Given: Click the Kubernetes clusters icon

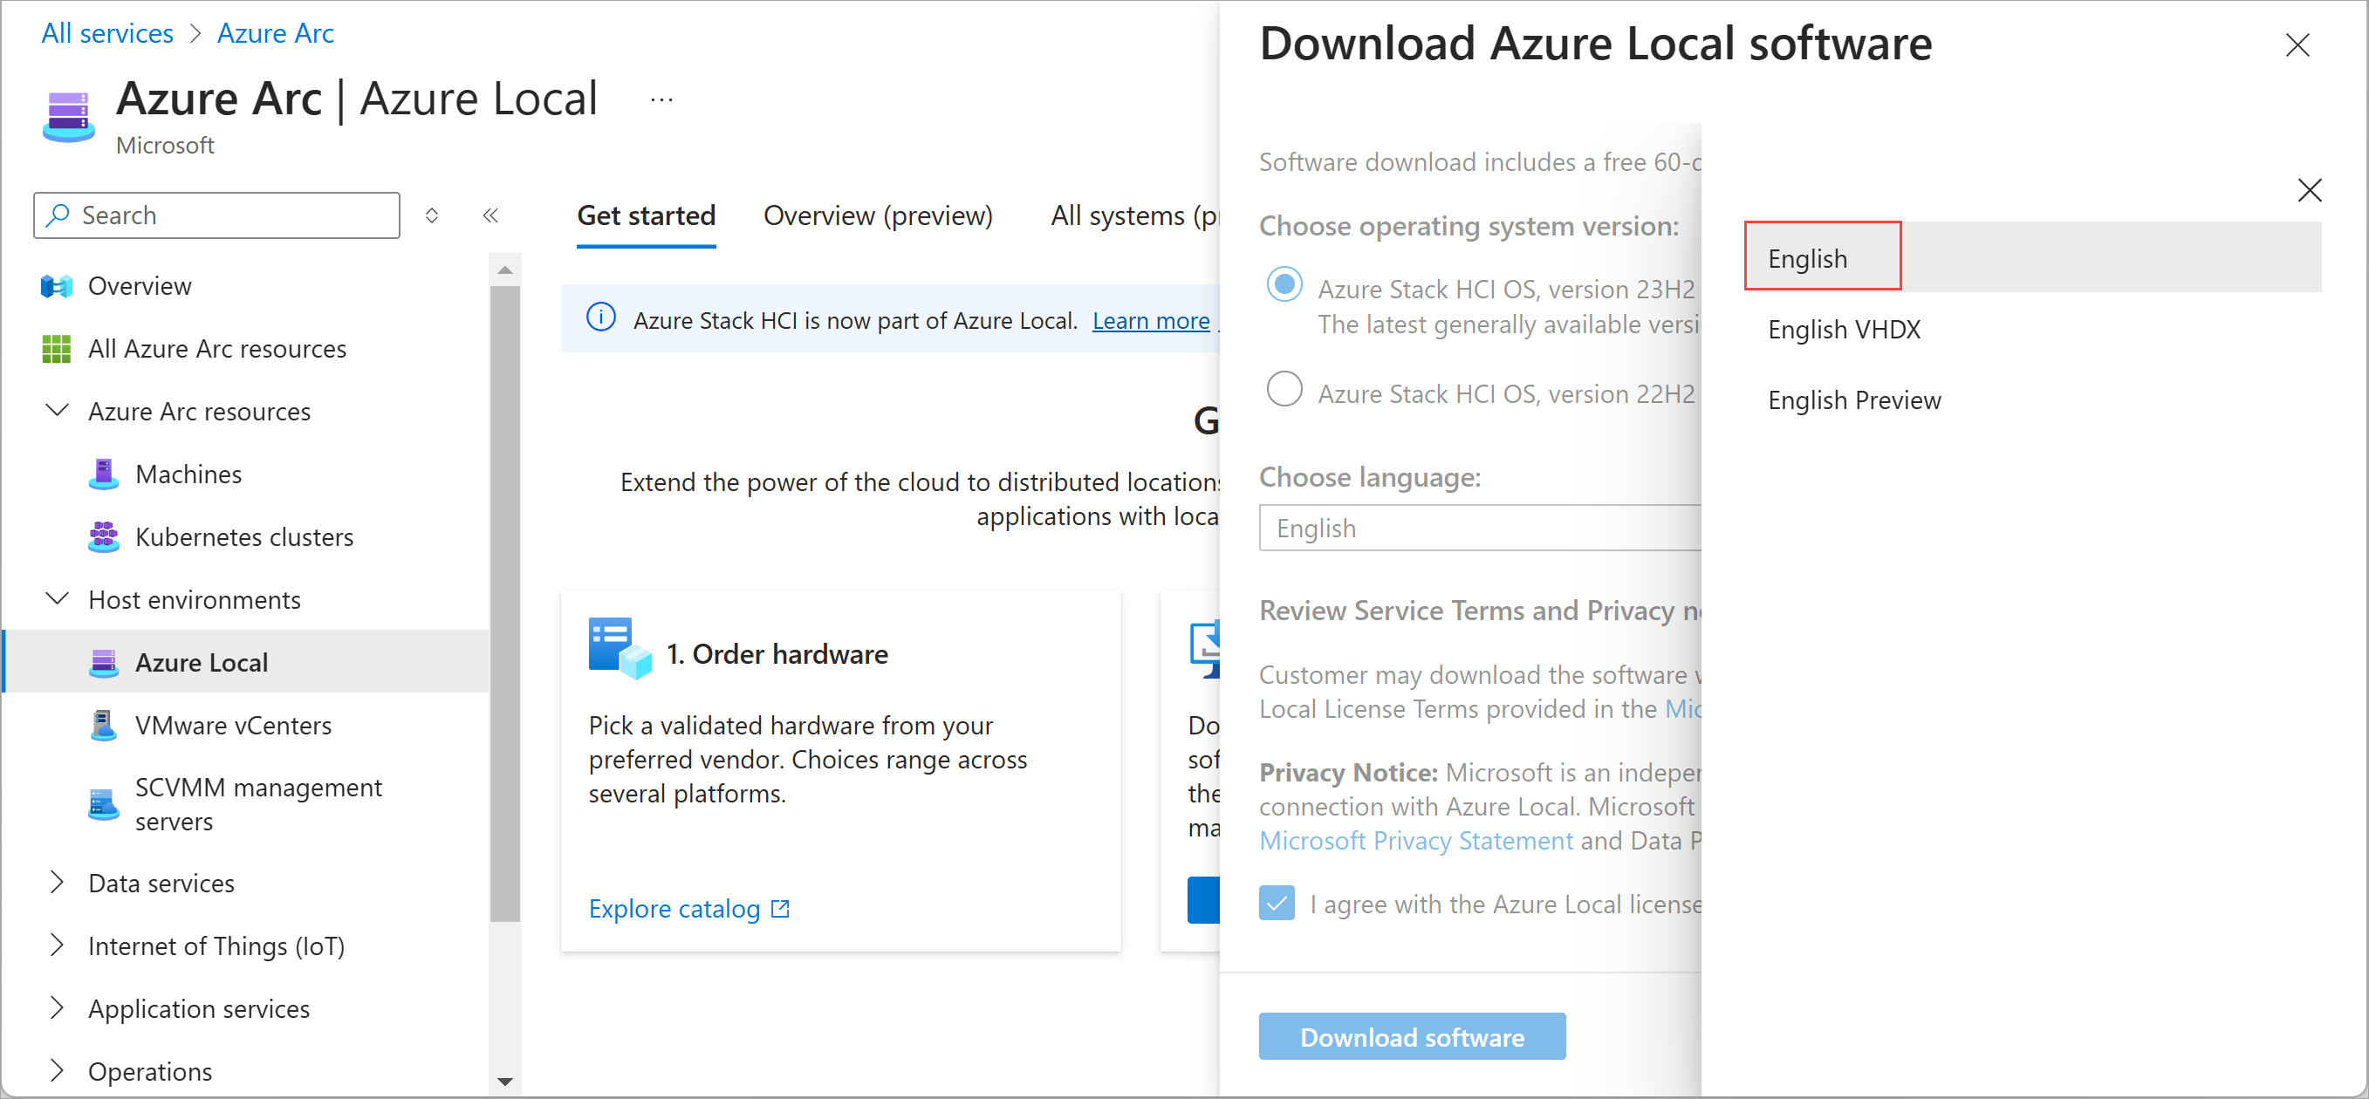Looking at the screenshot, I should (104, 537).
